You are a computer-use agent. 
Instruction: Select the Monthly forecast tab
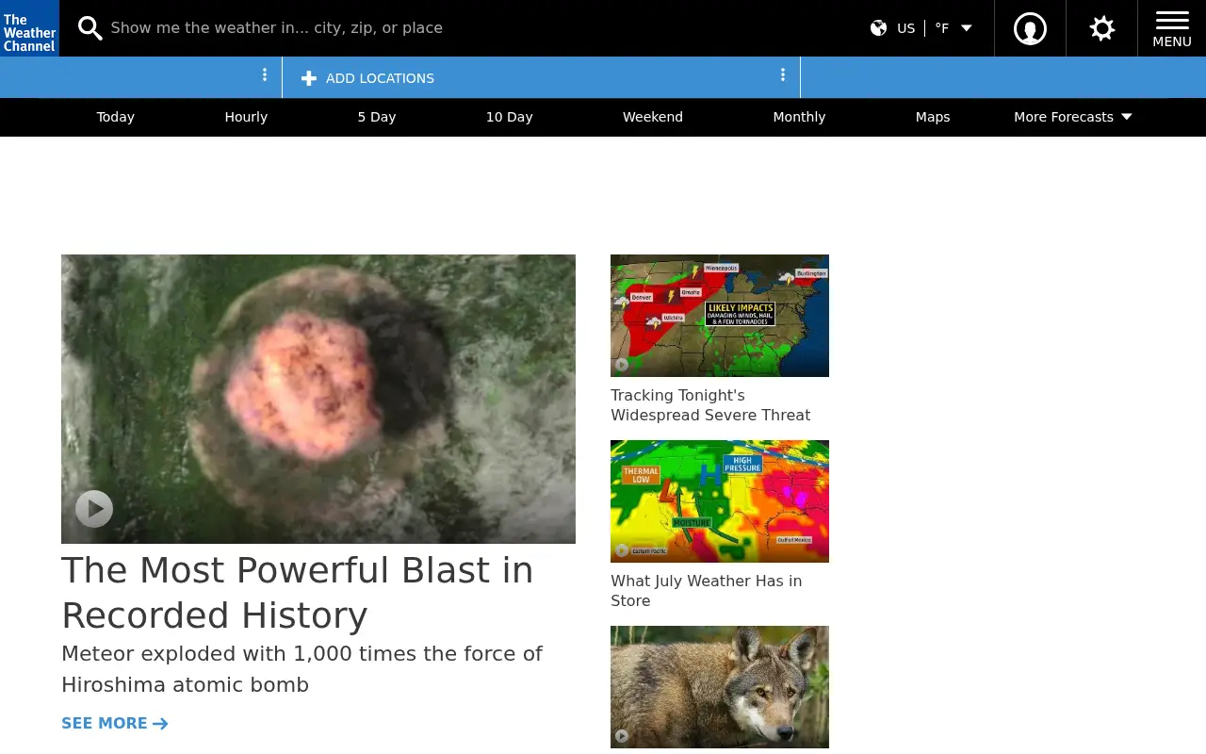click(799, 117)
